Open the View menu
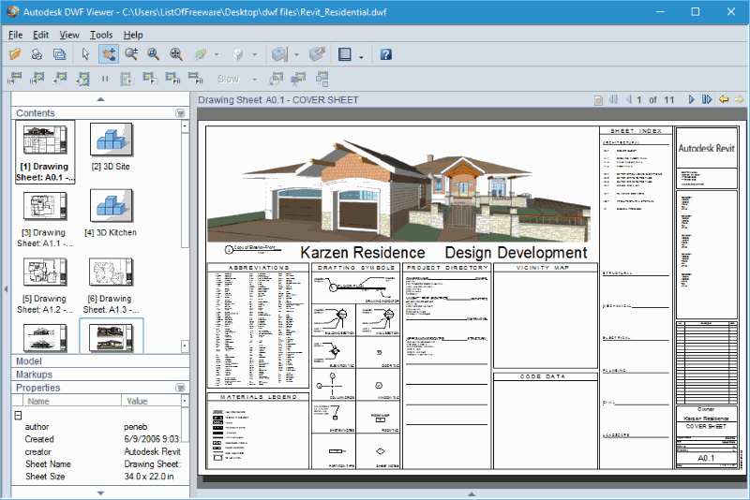The width and height of the screenshot is (750, 500). pos(69,35)
